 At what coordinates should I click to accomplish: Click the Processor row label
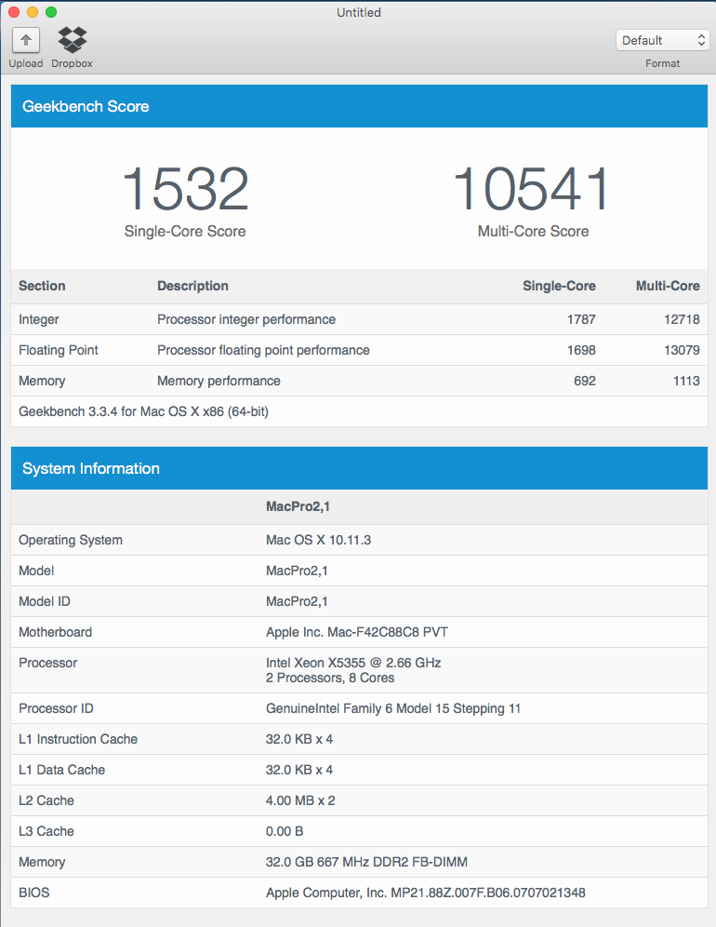47,664
